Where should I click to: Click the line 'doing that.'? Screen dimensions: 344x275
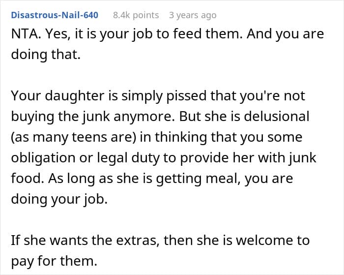(46, 55)
